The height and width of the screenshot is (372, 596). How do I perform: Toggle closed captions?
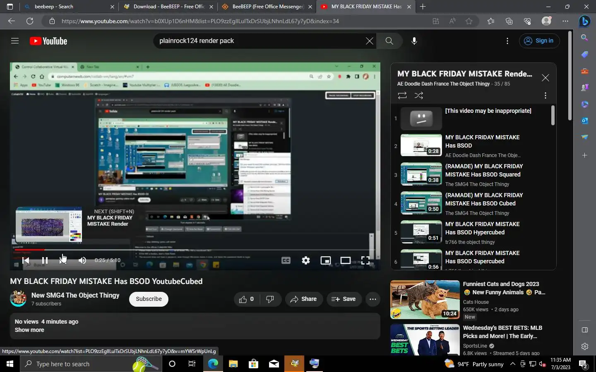point(286,260)
